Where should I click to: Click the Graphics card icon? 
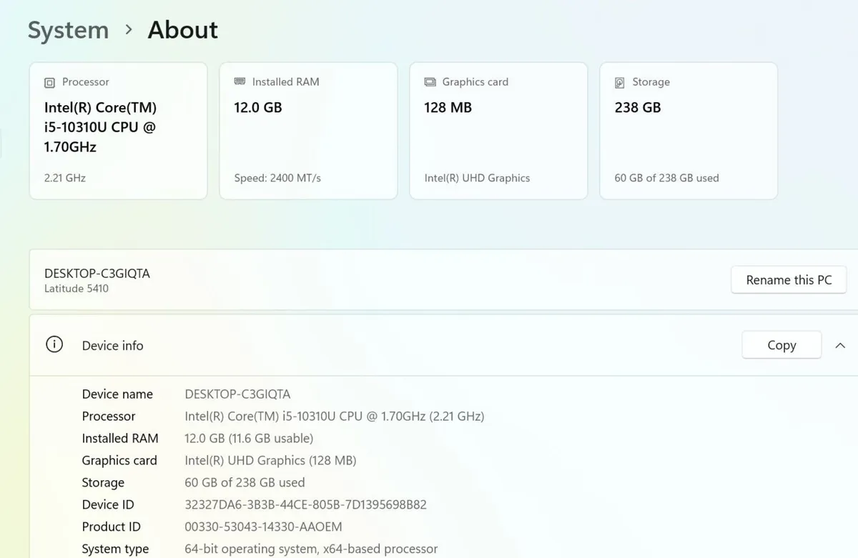tap(430, 82)
